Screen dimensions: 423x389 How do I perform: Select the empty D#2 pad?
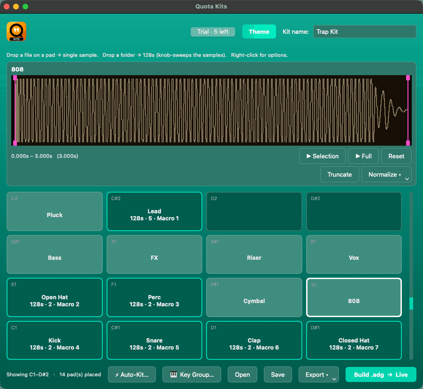click(354, 211)
